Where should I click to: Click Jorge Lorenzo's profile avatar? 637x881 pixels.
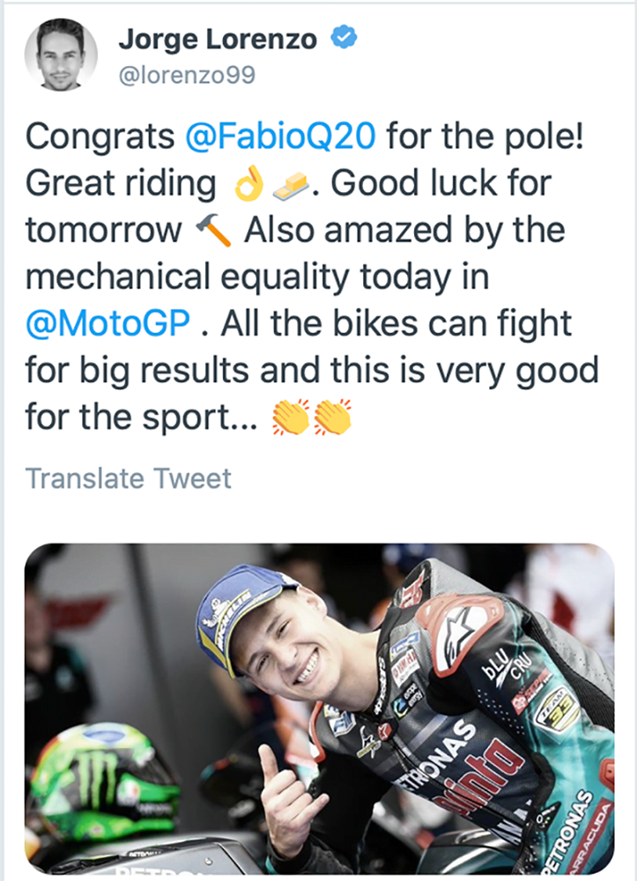coord(59,55)
